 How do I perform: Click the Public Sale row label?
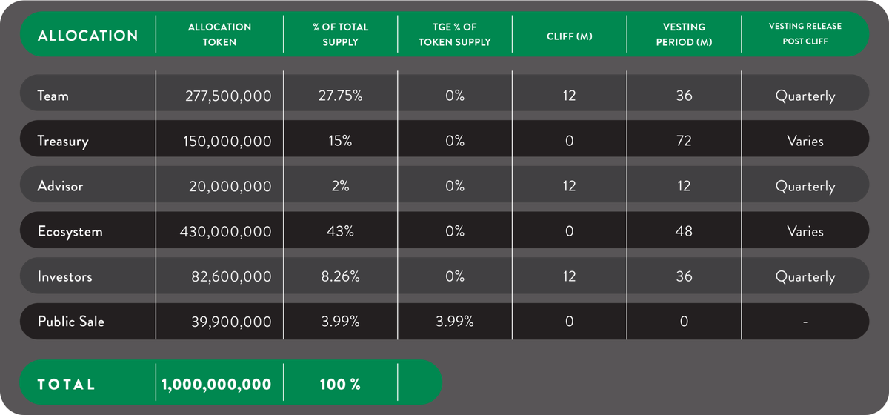71,322
